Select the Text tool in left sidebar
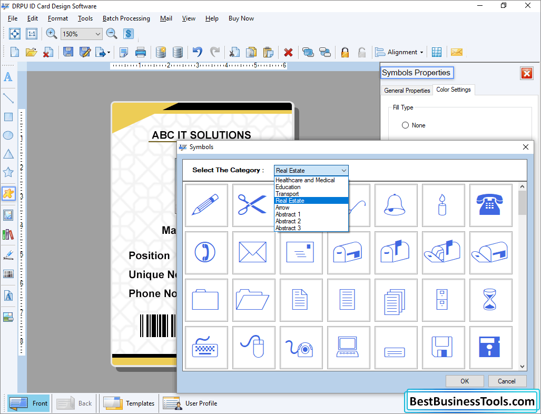Viewport: 541px width, 414px height. coord(8,77)
